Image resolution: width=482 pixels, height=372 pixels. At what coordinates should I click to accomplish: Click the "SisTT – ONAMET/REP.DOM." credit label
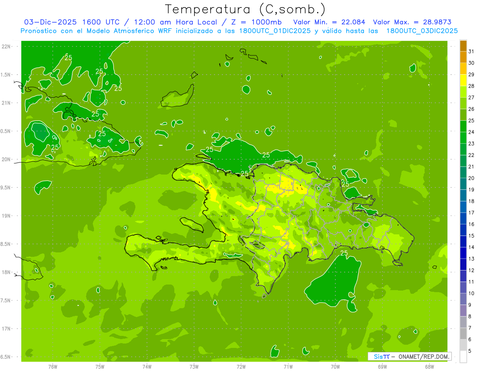click(x=409, y=356)
